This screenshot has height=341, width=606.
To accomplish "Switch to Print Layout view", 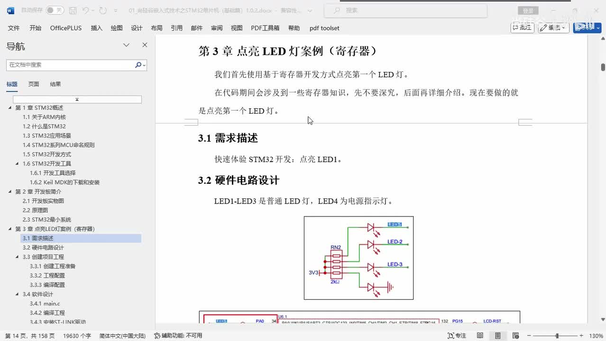I will point(497,335).
